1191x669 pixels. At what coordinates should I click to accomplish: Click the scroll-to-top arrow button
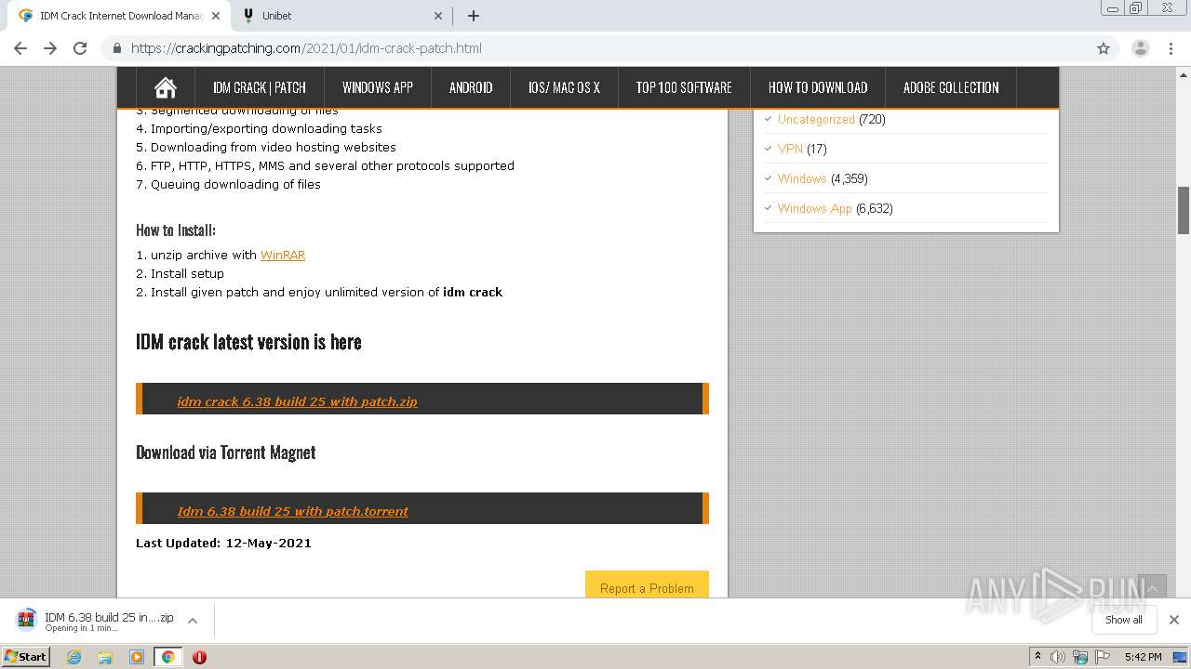point(1152,588)
